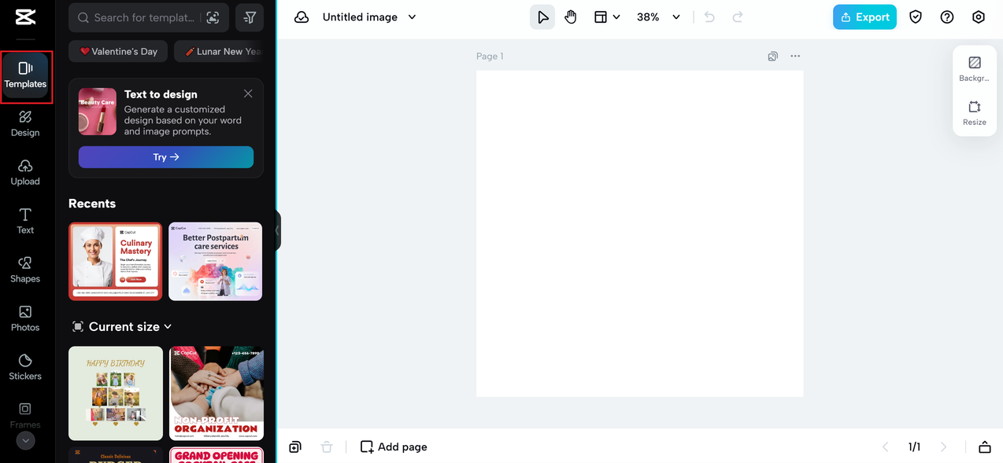Click the Try button
1003x463 pixels.
166,157
